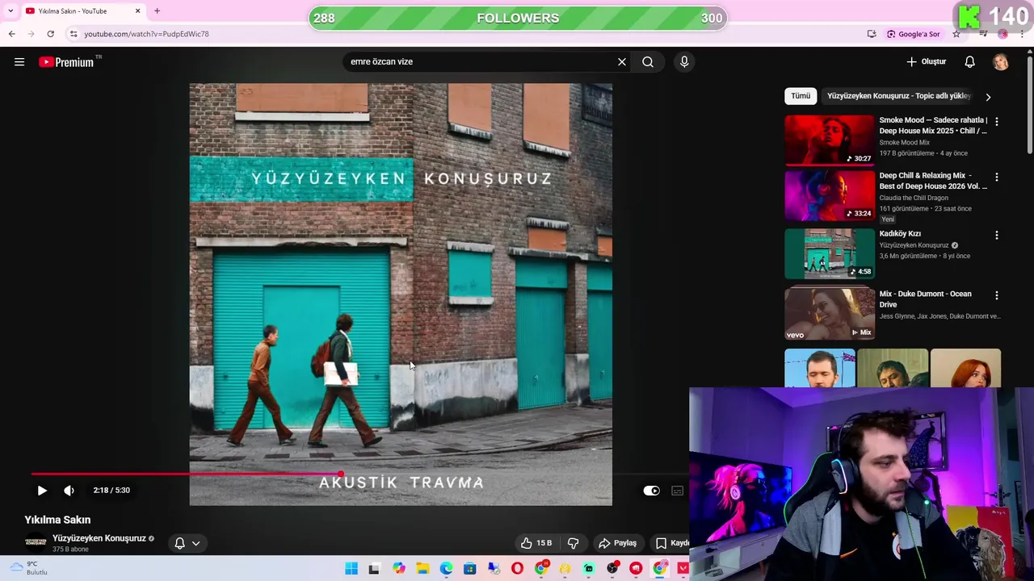Open channel avatar beside Yüzyüzeyken Konuşuruz
Viewport: 1034px width, 581px height.
click(x=36, y=542)
